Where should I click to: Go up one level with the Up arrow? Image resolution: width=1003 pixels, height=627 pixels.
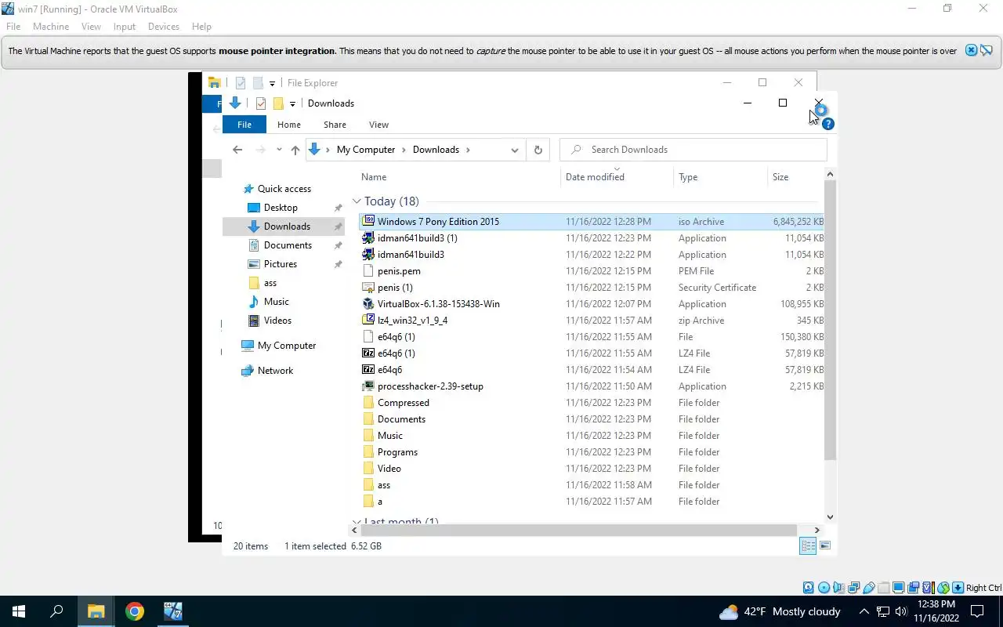pos(295,150)
